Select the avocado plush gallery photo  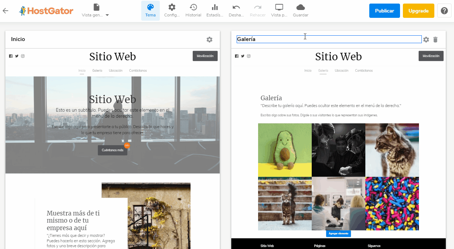click(x=285, y=150)
